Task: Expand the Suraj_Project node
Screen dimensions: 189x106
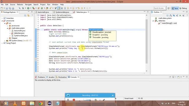Action: [2, 43]
